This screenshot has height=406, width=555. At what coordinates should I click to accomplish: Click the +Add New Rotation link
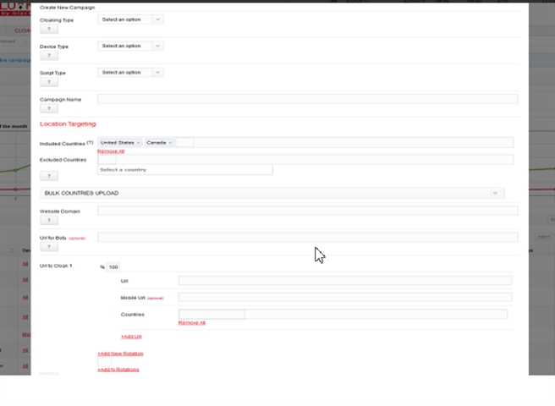119,352
